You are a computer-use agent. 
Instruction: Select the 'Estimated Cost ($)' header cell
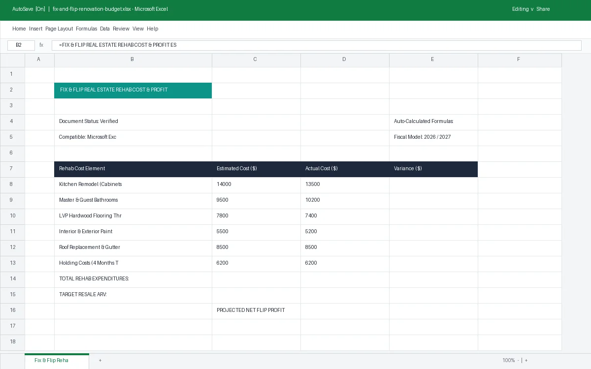[x=256, y=169]
